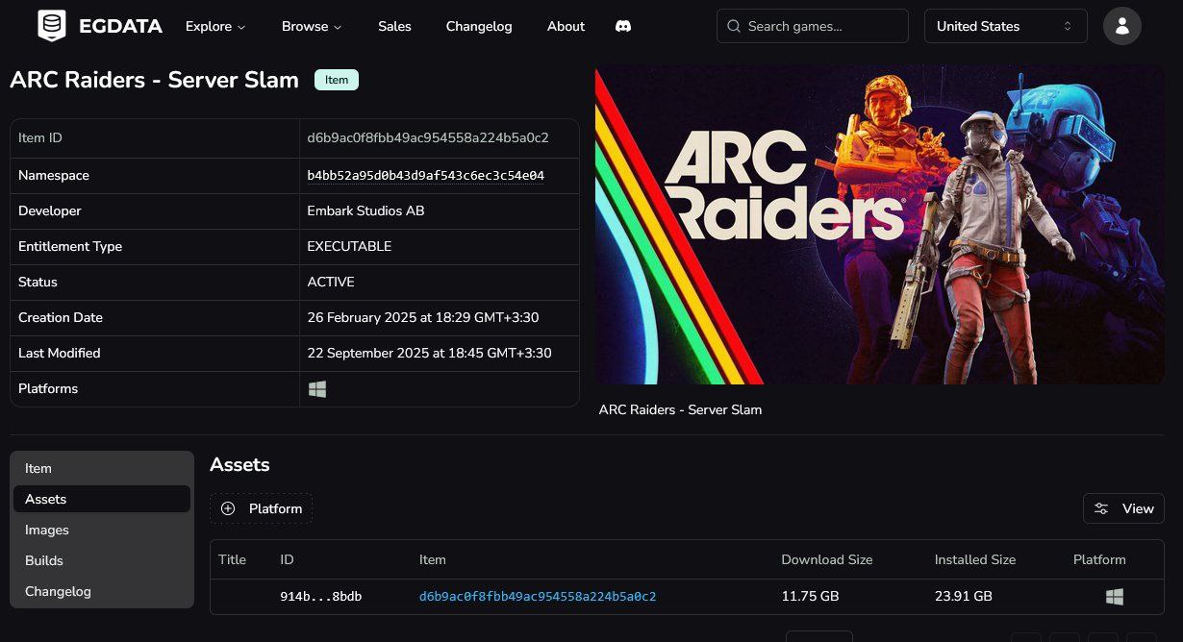The width and height of the screenshot is (1183, 642).
Task: Open the Builds sidebar tab
Action: (x=102, y=560)
